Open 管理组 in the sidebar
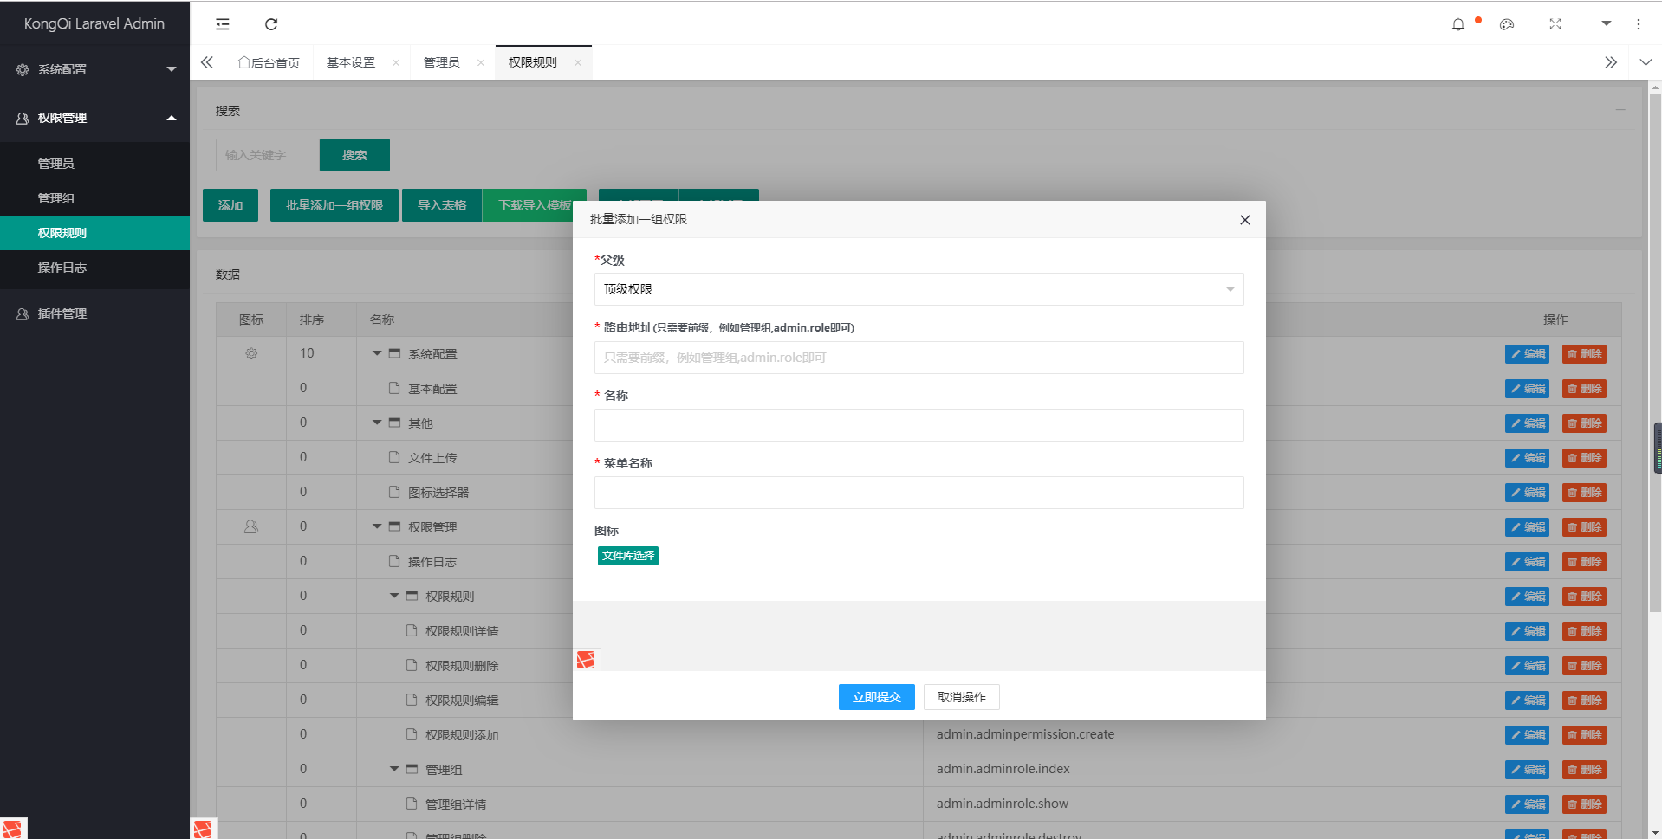The height and width of the screenshot is (839, 1662). 94,198
